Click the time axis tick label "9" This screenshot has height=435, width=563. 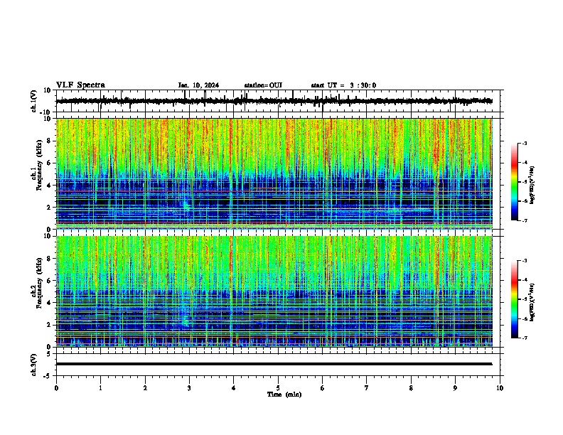pyautogui.click(x=455, y=388)
